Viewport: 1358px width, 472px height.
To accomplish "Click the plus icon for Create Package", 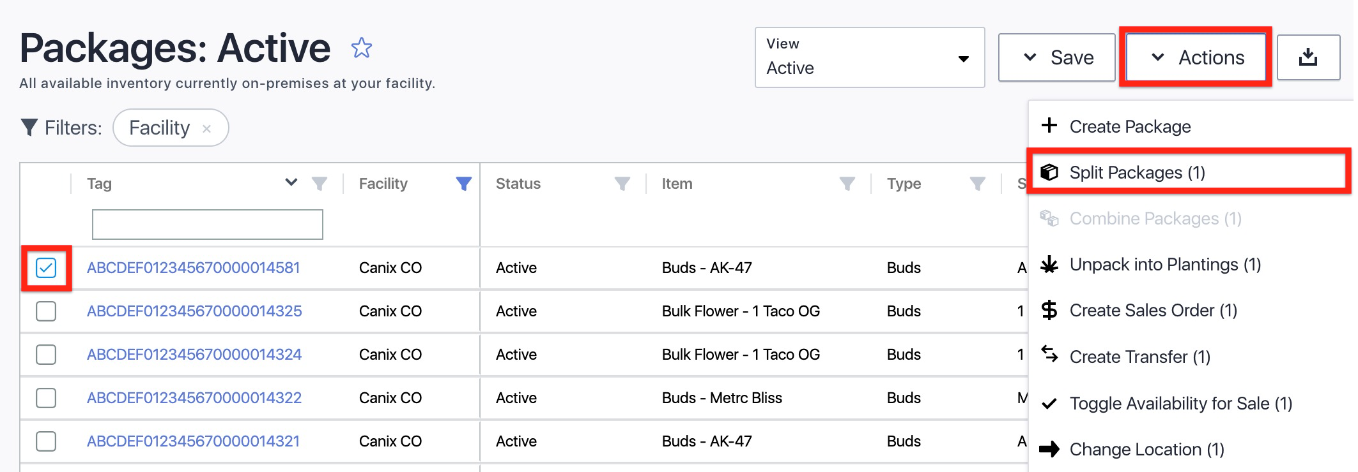I will point(1049,125).
